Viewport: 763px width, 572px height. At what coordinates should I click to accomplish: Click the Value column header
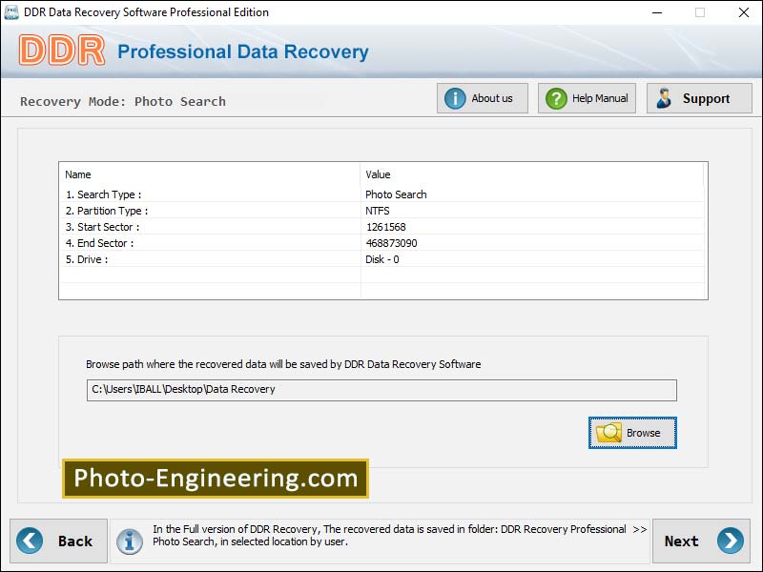click(378, 174)
